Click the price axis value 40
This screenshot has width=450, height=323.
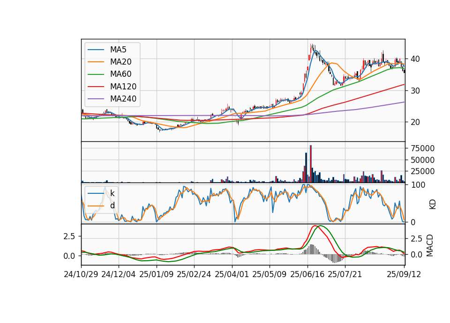(x=415, y=59)
